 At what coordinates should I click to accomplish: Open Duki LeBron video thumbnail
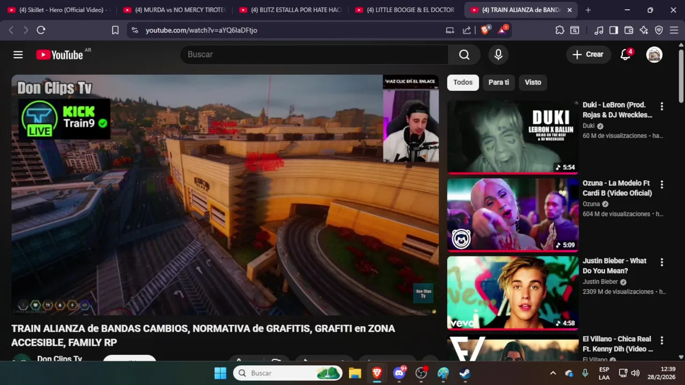point(513,137)
